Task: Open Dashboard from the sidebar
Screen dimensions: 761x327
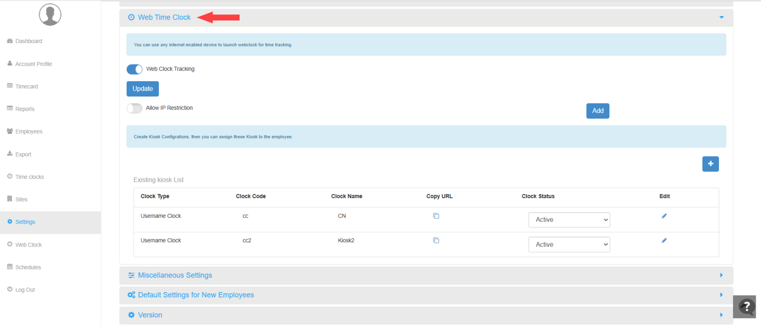Action: (x=29, y=41)
